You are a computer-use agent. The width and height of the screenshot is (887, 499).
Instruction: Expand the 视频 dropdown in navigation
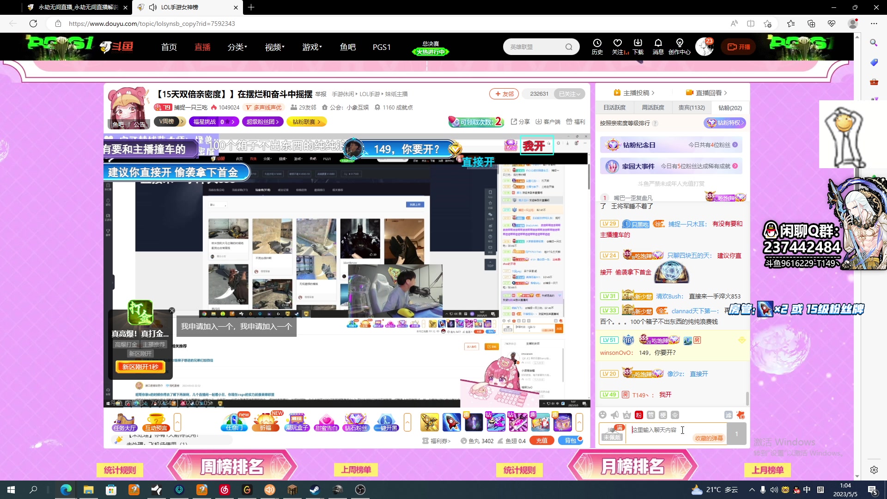(x=275, y=47)
